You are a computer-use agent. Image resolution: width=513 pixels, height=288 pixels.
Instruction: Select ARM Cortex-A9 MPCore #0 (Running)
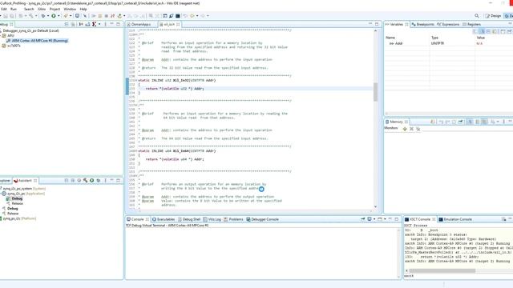coord(39,41)
